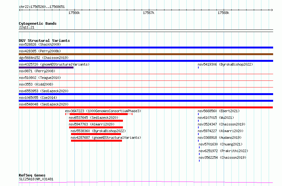Click the Cytogenetic Bands track title
Viewport: 282px width, 186px height.
point(38,23)
